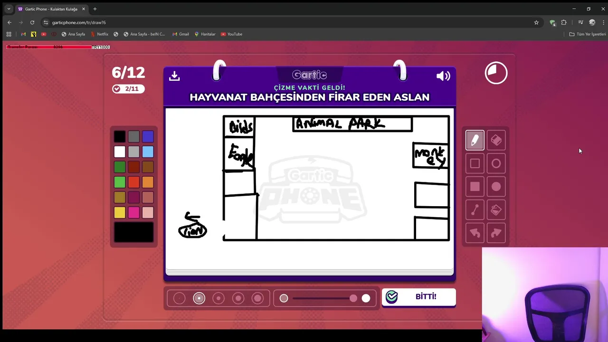Pick the hot pink color swatch
Viewport: 608px width, 342px height.
click(x=133, y=212)
